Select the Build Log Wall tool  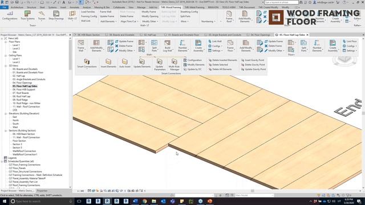pyautogui.click(x=167, y=46)
